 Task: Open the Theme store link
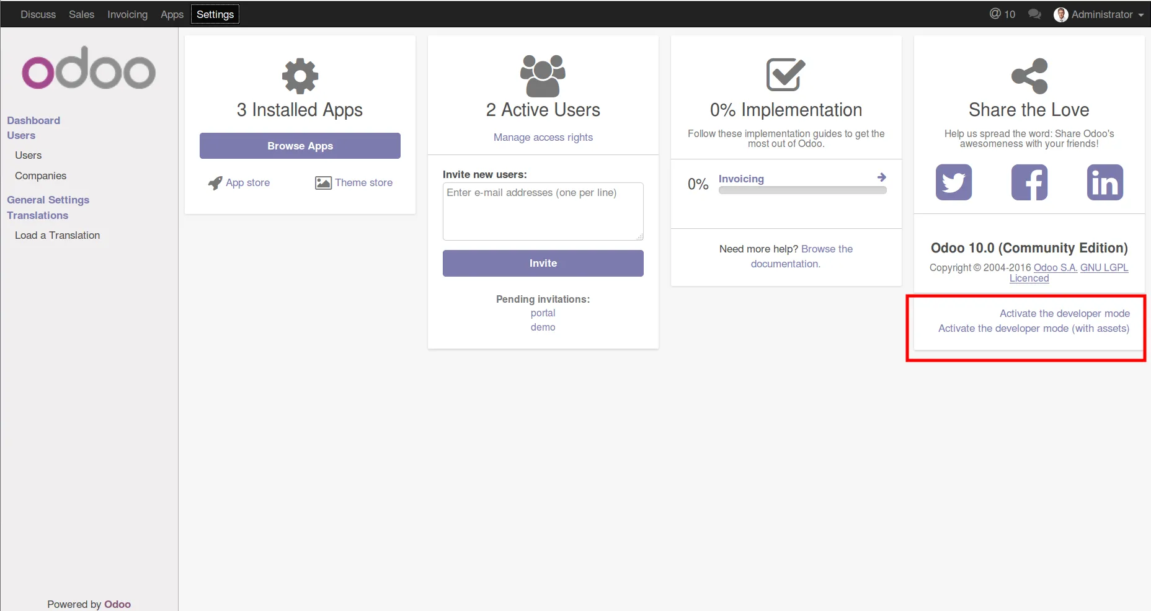point(364,182)
